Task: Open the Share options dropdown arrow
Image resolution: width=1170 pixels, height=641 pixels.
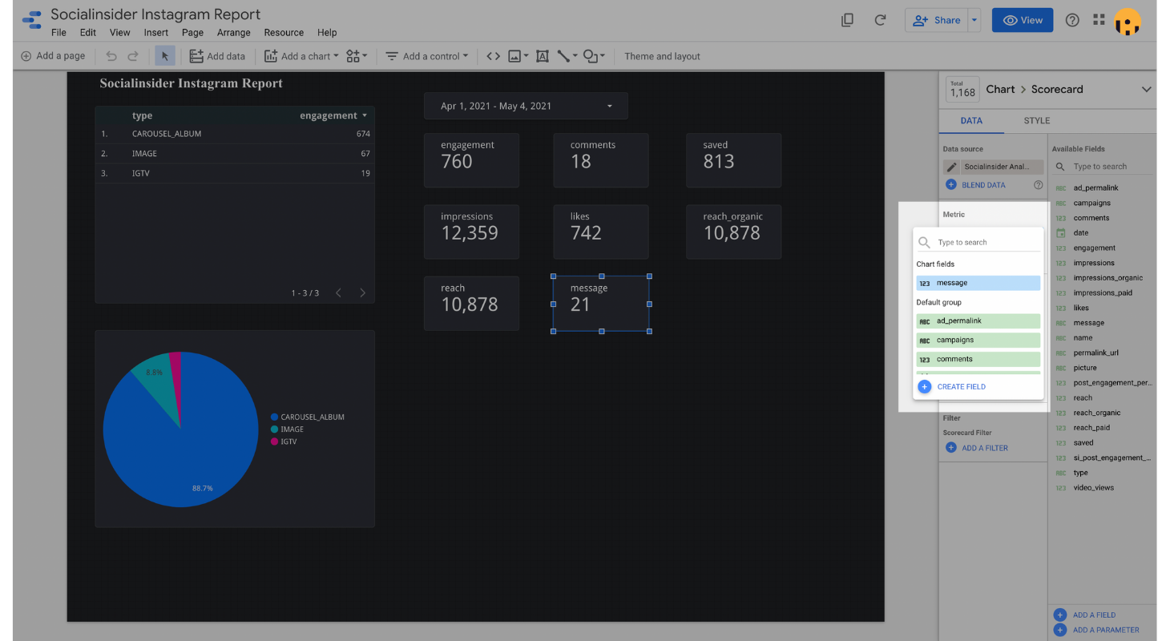Action: [974, 20]
